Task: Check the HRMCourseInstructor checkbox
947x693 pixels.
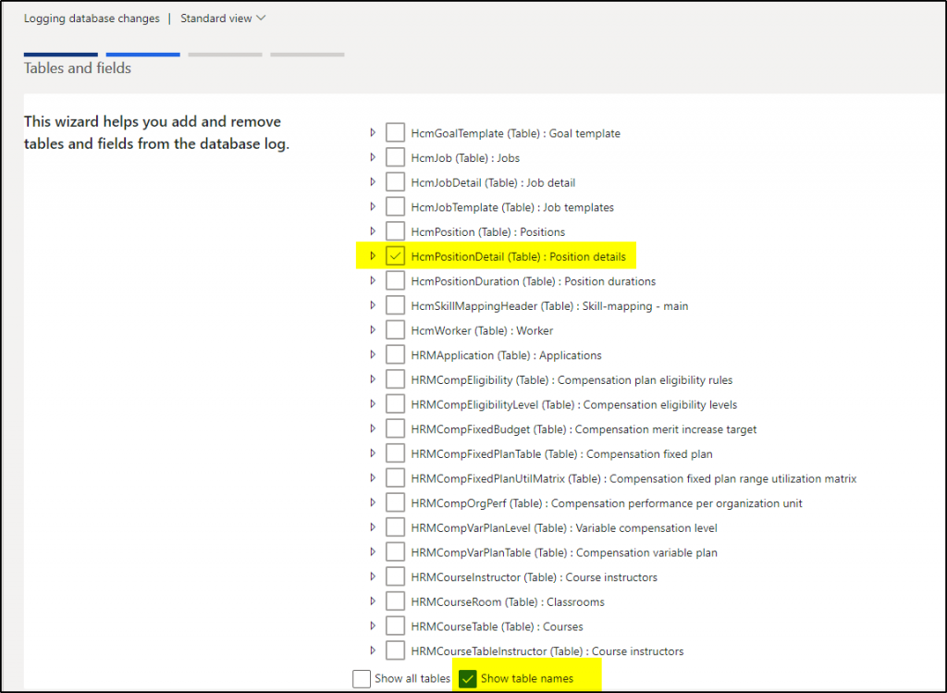Action: pyautogui.click(x=395, y=576)
